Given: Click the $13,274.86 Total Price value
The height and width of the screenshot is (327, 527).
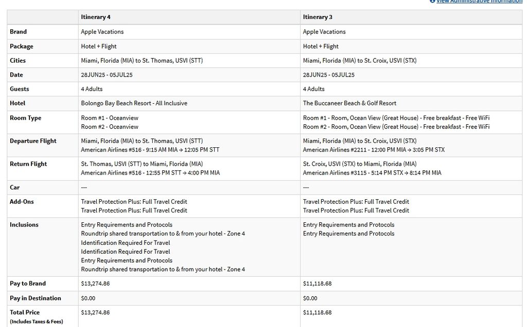Looking at the screenshot, I should (95, 312).
